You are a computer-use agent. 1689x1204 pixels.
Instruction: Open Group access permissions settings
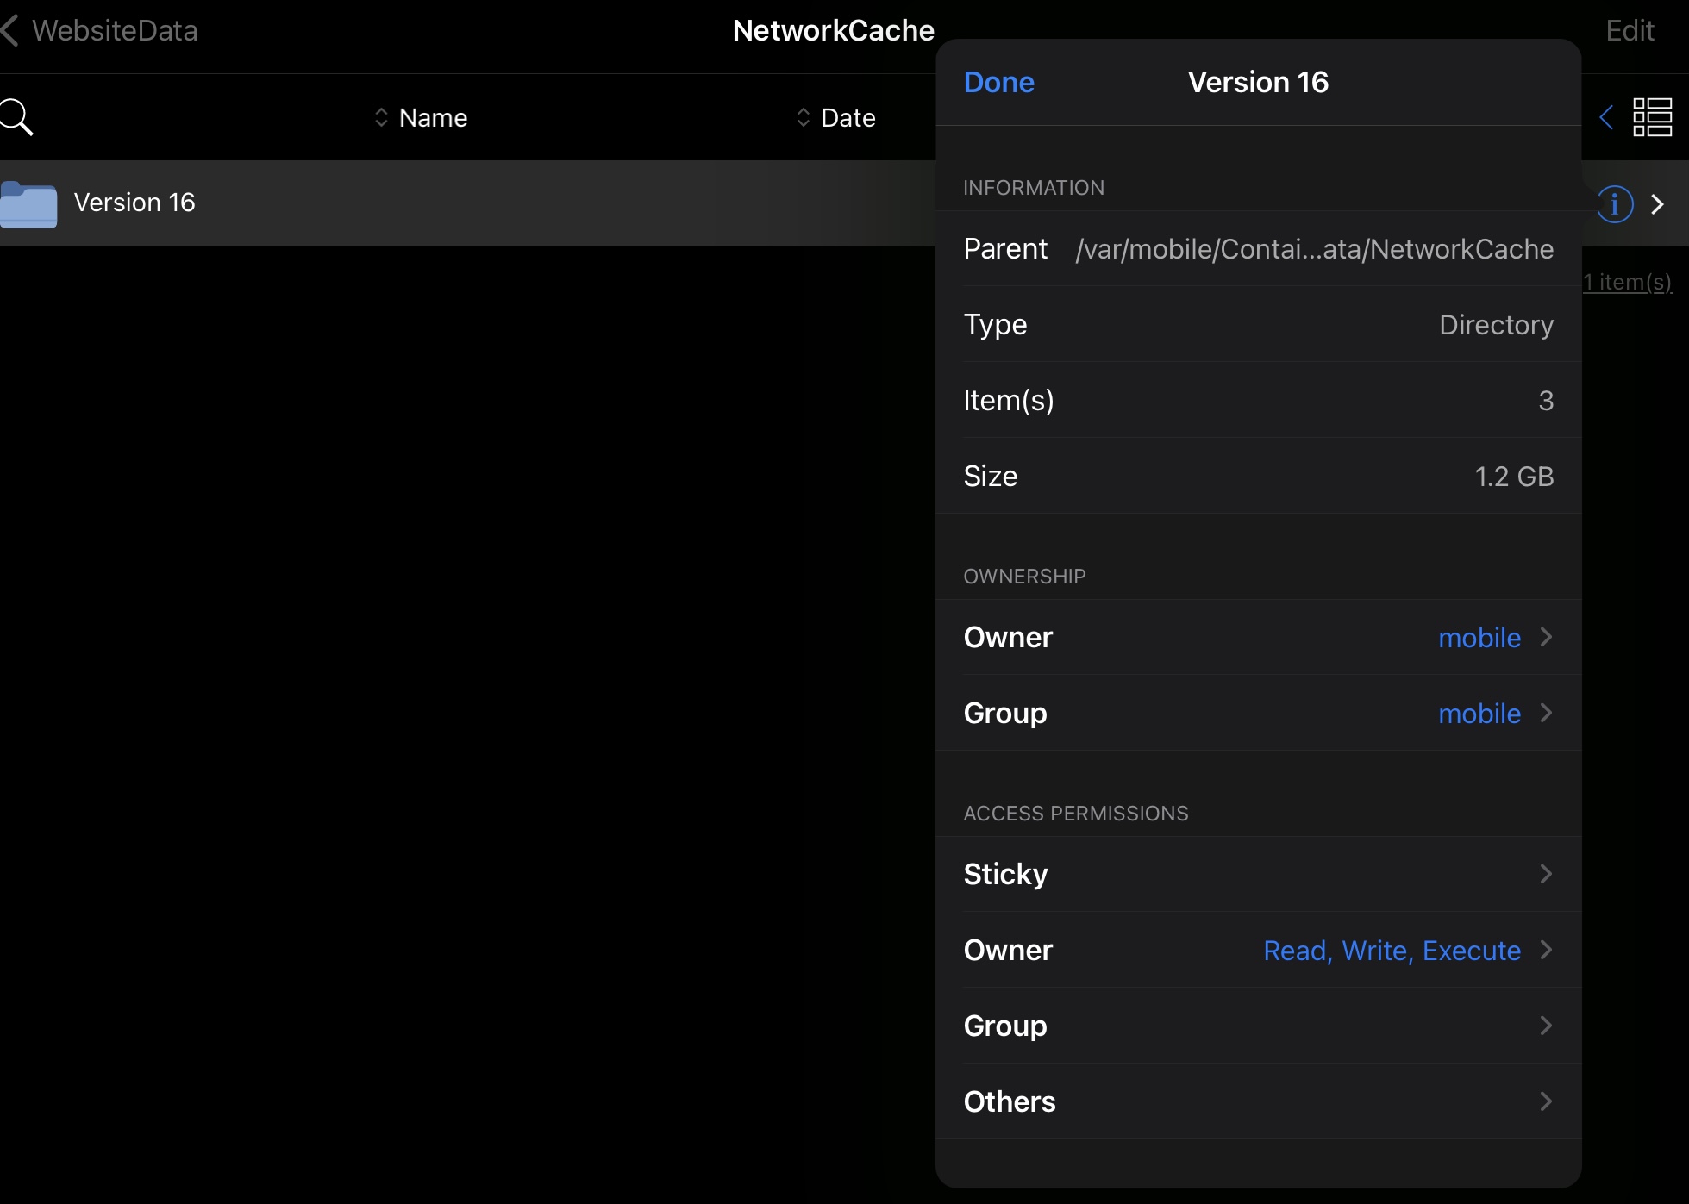[x=1259, y=1026]
